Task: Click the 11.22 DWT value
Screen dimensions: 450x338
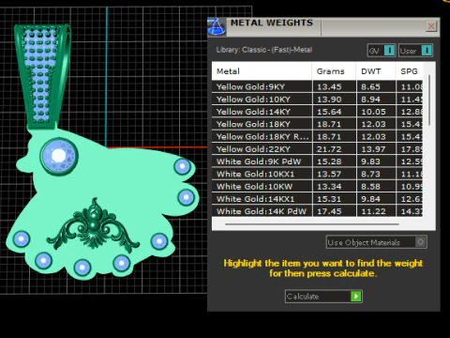Action: pyautogui.click(x=373, y=211)
